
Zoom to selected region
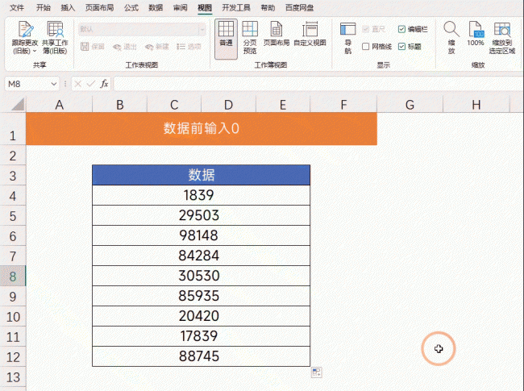coord(502,37)
